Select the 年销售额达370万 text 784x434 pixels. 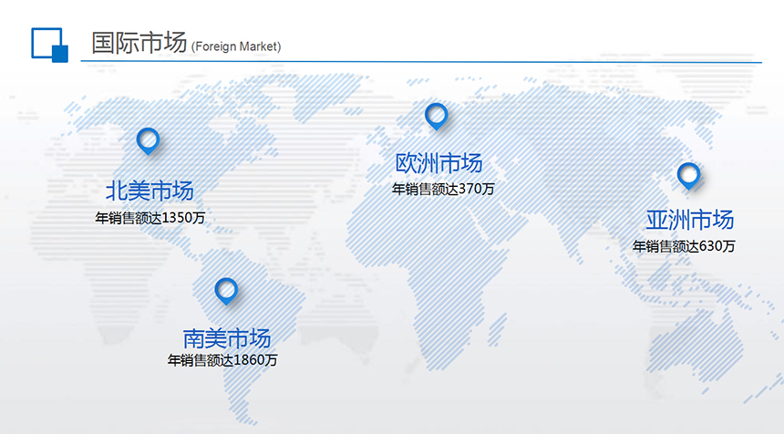[x=443, y=189]
